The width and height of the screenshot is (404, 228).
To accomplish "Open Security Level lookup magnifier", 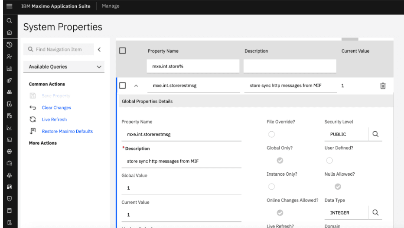I will tap(375, 134).
